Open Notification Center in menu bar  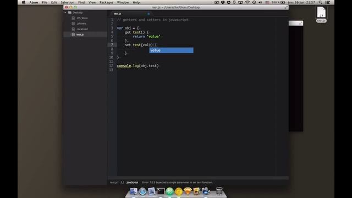(x=328, y=2)
